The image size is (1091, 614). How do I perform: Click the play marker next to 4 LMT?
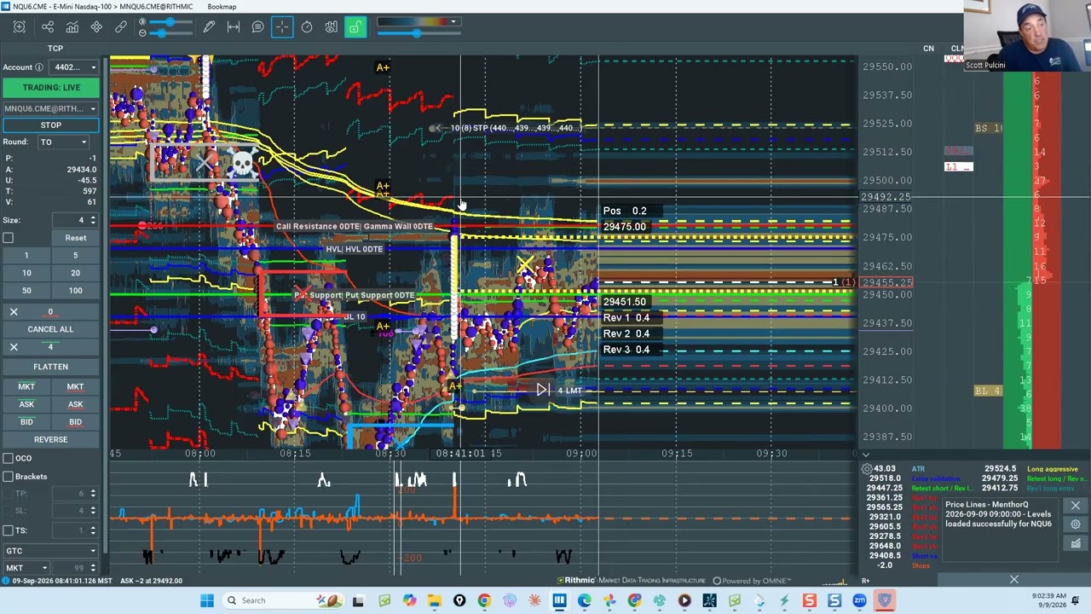pyautogui.click(x=542, y=390)
